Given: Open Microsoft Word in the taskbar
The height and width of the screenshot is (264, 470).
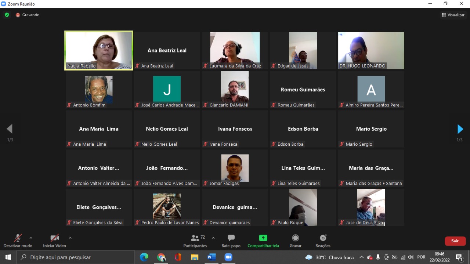Looking at the screenshot, I should click(211, 257).
